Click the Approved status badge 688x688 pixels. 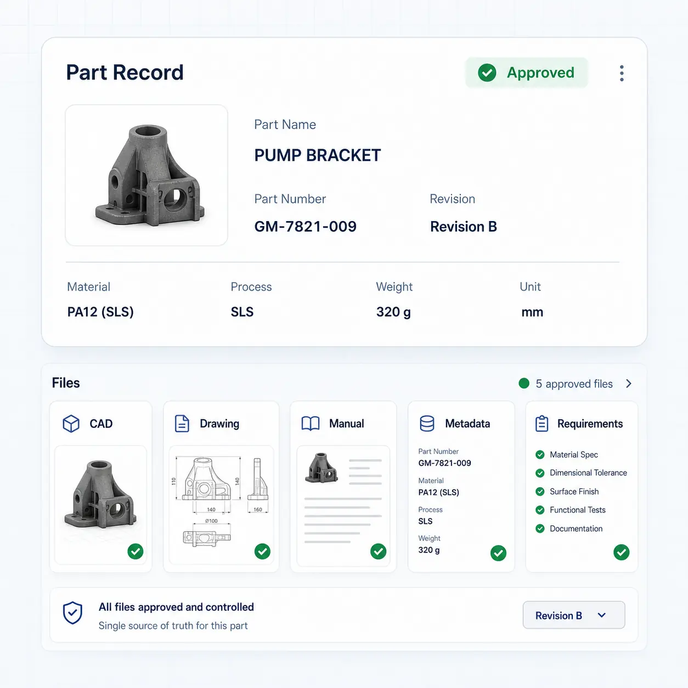(527, 72)
